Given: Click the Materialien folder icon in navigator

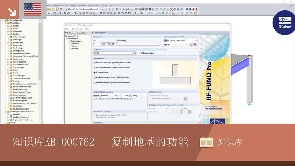Looking at the screenshot, I should click(x=11, y=31).
